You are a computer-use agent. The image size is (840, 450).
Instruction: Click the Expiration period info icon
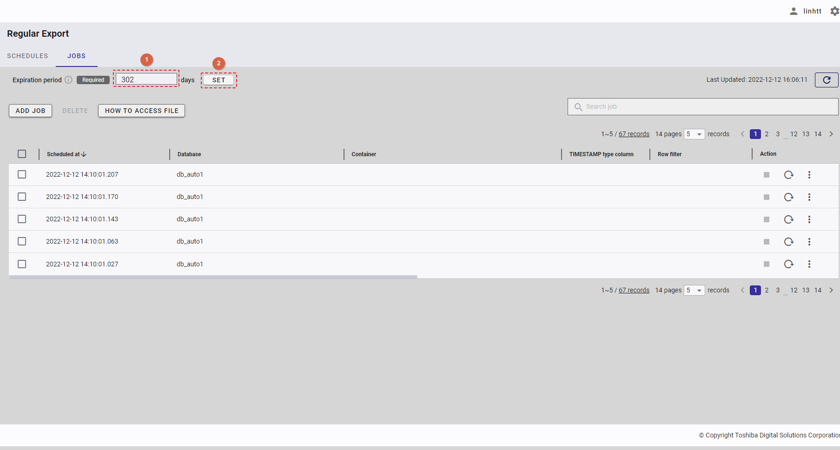[x=68, y=80]
